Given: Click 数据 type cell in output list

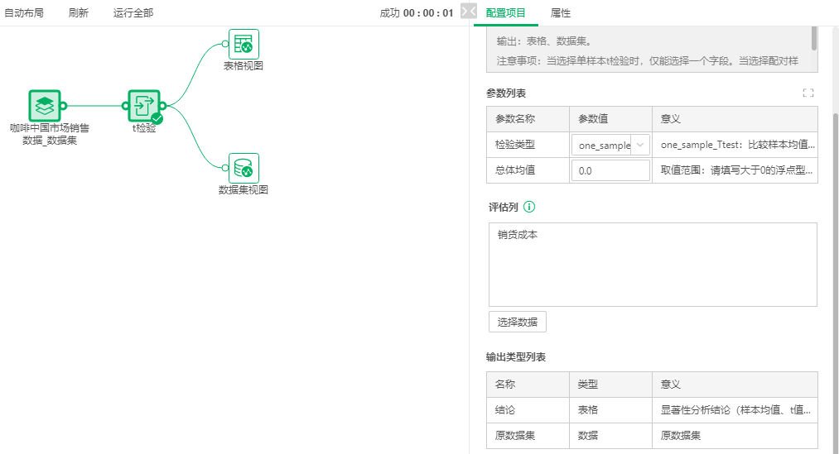Looking at the screenshot, I should 610,436.
